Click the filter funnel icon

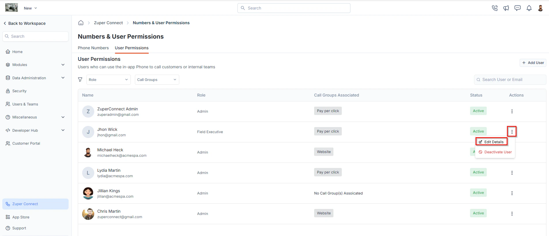80,80
